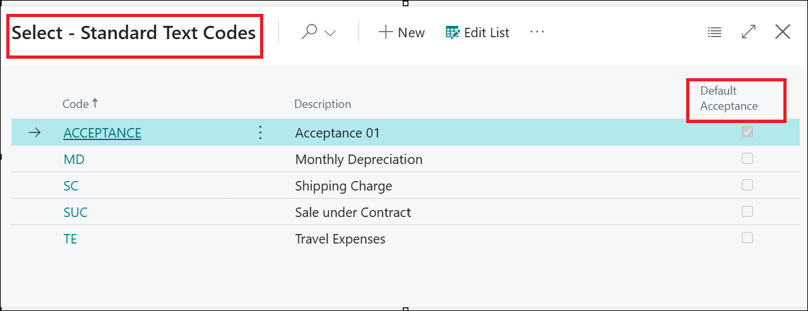This screenshot has width=808, height=311.
Task: Check Default Acceptance for Travel Expenses
Action: (747, 238)
